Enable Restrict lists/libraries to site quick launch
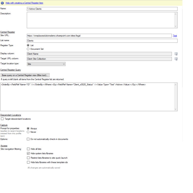 (x=28, y=158)
